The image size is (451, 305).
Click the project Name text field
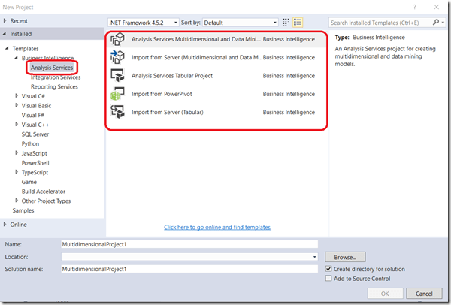(x=189, y=244)
